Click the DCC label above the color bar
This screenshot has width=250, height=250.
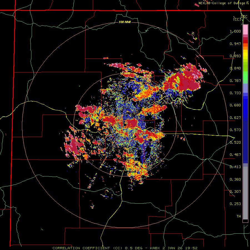coord(244,16)
